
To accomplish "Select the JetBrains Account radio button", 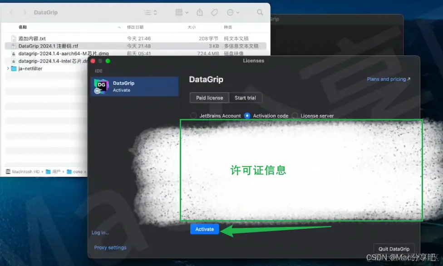I will point(194,116).
